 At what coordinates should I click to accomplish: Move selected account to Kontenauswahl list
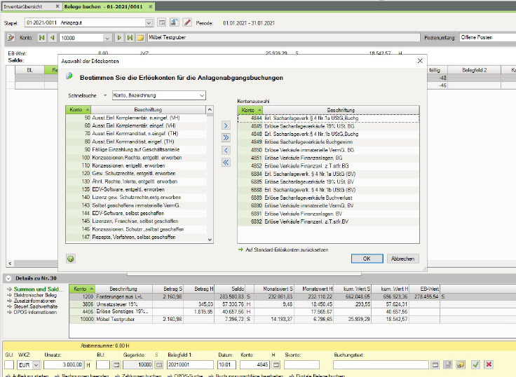(226, 125)
